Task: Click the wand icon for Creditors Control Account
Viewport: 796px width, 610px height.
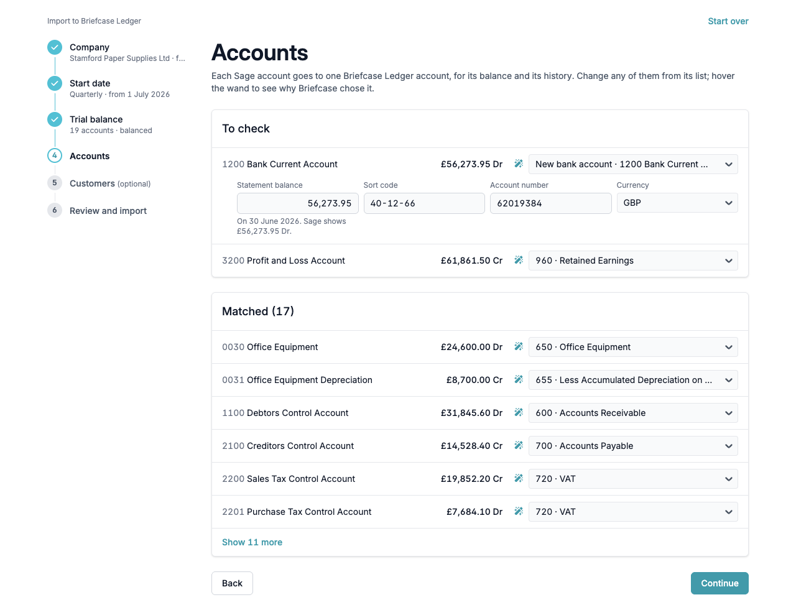Action: tap(519, 446)
